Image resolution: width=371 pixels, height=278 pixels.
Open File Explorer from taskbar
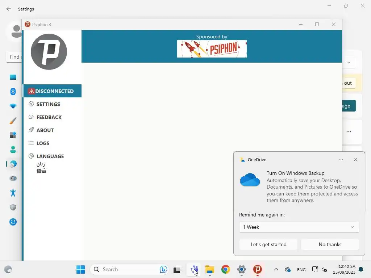click(x=210, y=269)
